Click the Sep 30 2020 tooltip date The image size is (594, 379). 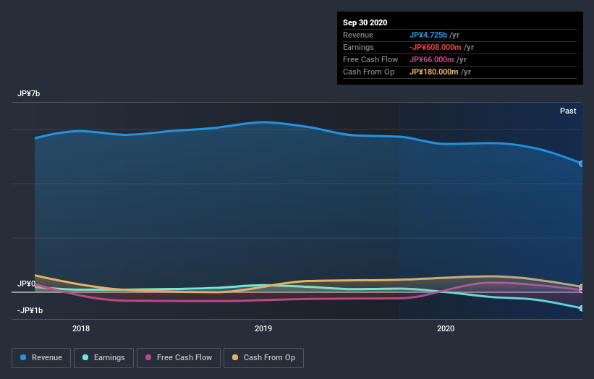365,22
